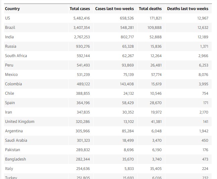Select the Brazil country name
This screenshot has width=217, height=179.
(x=10, y=28)
